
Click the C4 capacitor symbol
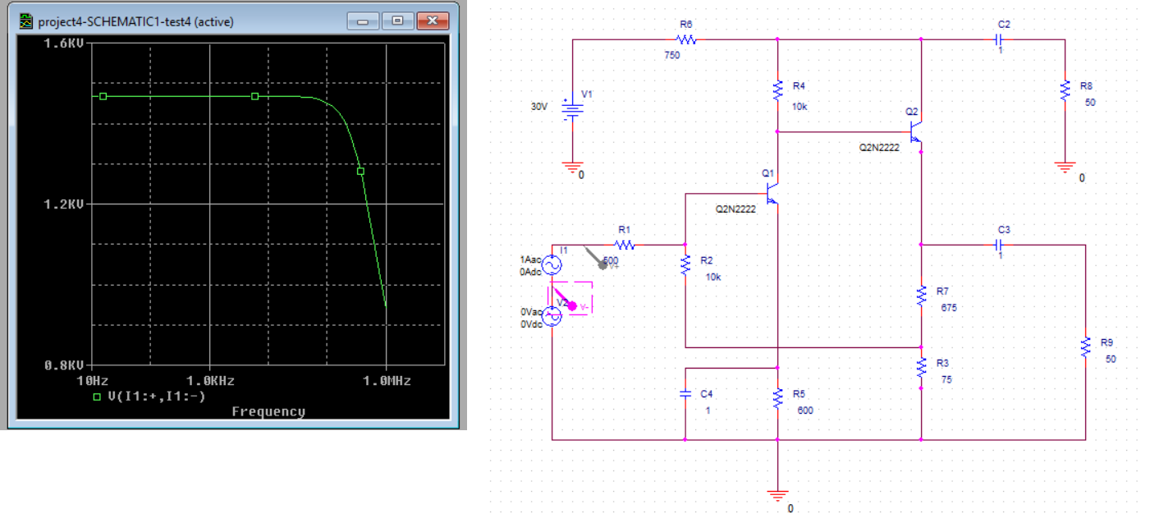[685, 394]
